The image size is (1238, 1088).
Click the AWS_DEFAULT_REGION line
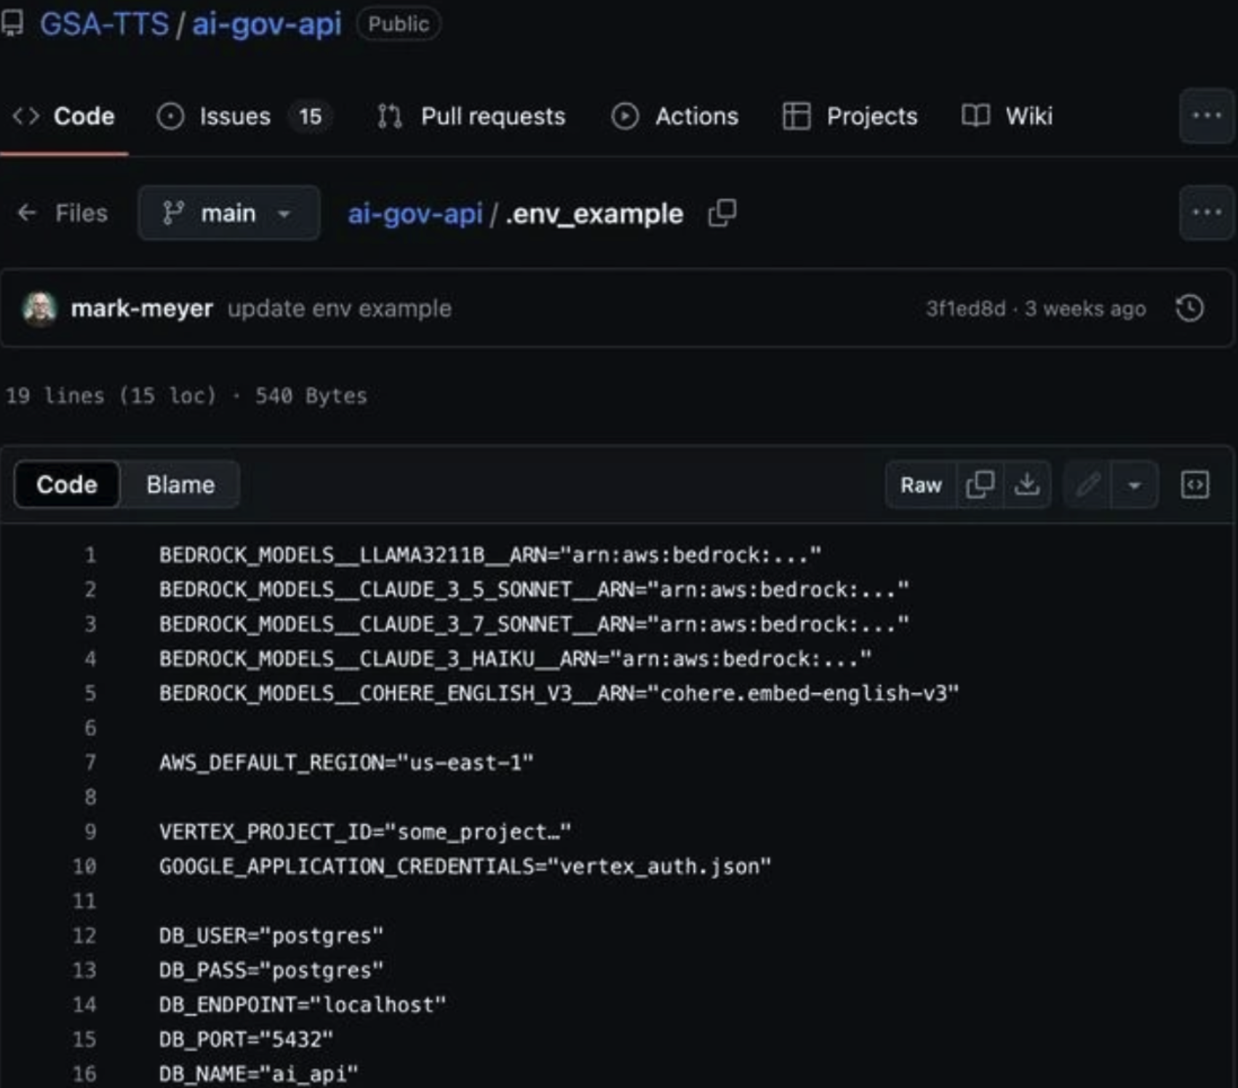(x=346, y=763)
